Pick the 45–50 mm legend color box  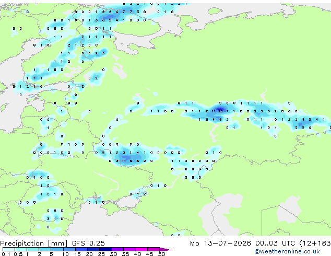(x=153, y=249)
